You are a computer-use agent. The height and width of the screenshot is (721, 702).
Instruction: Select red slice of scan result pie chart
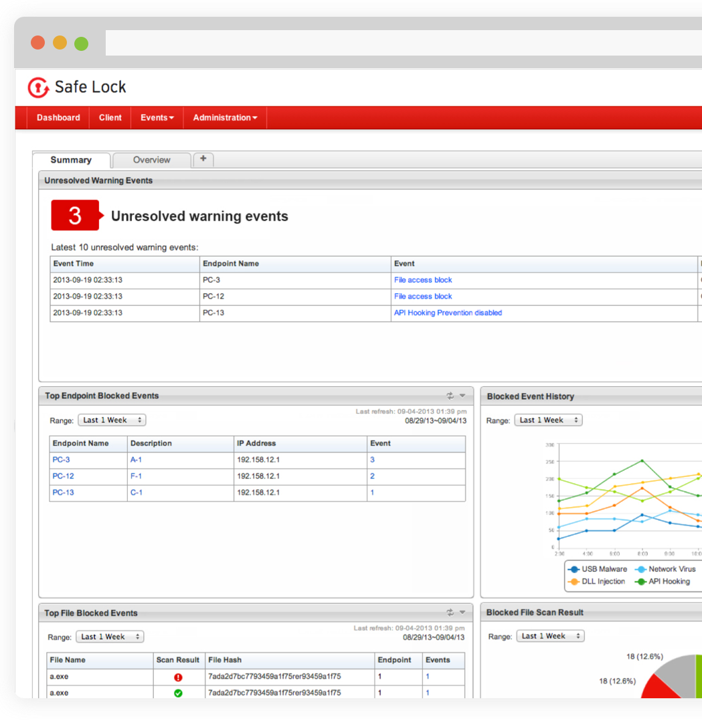[657, 688]
